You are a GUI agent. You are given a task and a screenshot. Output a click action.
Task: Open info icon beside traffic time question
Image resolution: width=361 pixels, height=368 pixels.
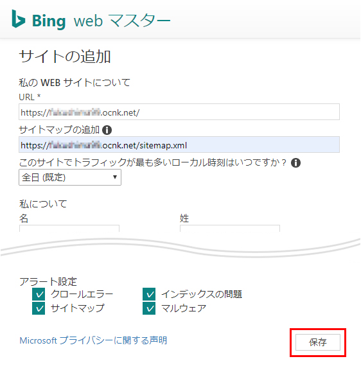tap(295, 162)
